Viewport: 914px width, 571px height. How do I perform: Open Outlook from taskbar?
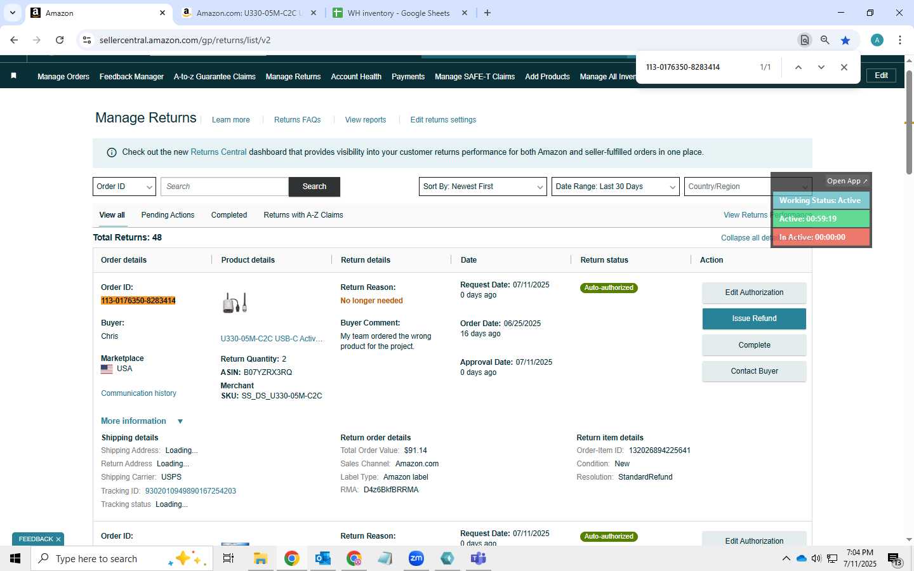(323, 558)
